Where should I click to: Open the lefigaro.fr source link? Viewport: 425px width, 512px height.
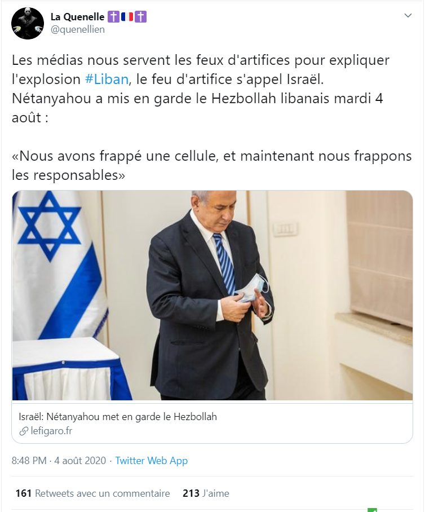click(x=51, y=431)
